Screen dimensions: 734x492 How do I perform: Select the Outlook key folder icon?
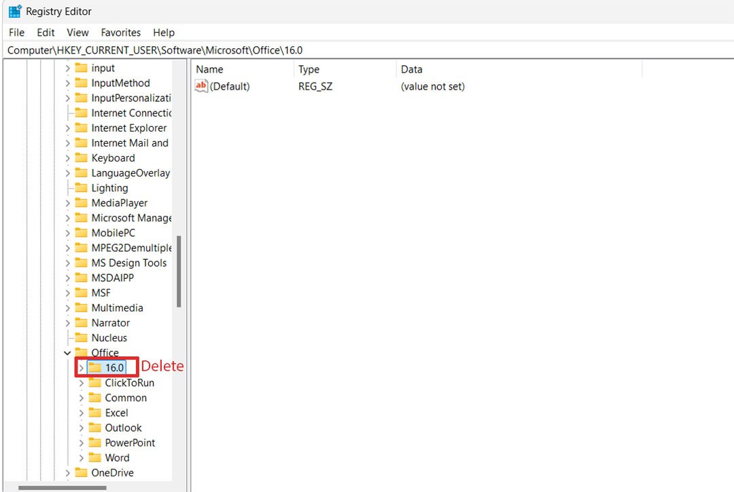(94, 428)
